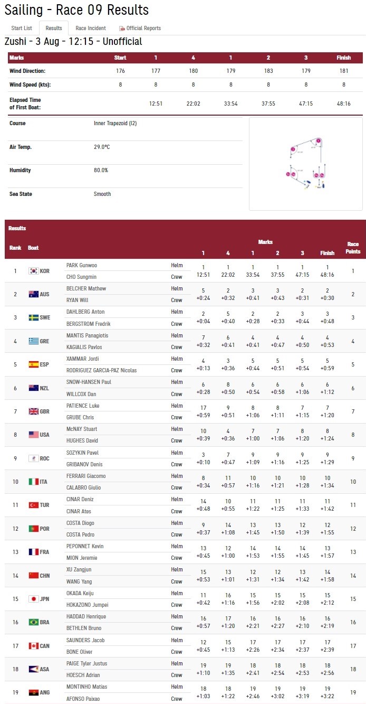
Task: Click the BRA flag icon
Action: point(34,622)
